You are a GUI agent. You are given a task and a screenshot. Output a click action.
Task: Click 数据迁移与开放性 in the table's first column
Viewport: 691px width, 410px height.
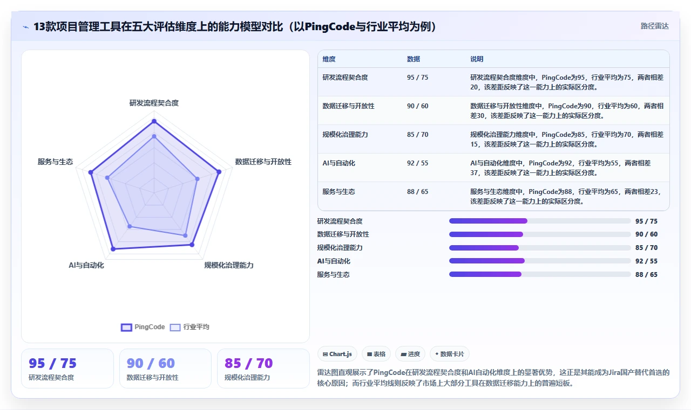[x=348, y=106]
